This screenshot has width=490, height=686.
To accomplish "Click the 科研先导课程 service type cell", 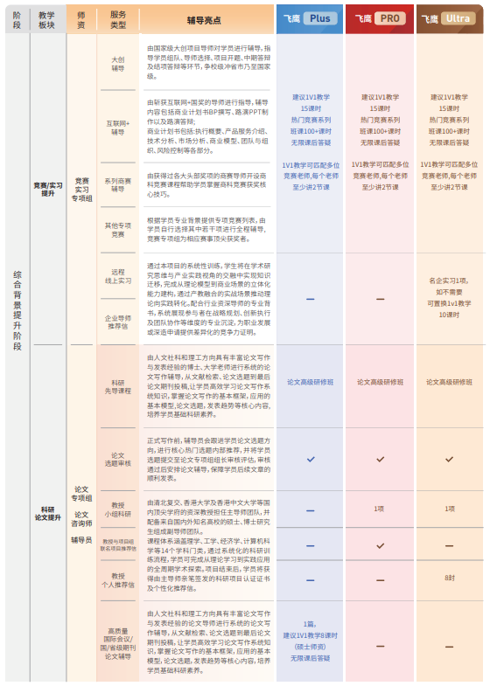I will pos(118,386).
